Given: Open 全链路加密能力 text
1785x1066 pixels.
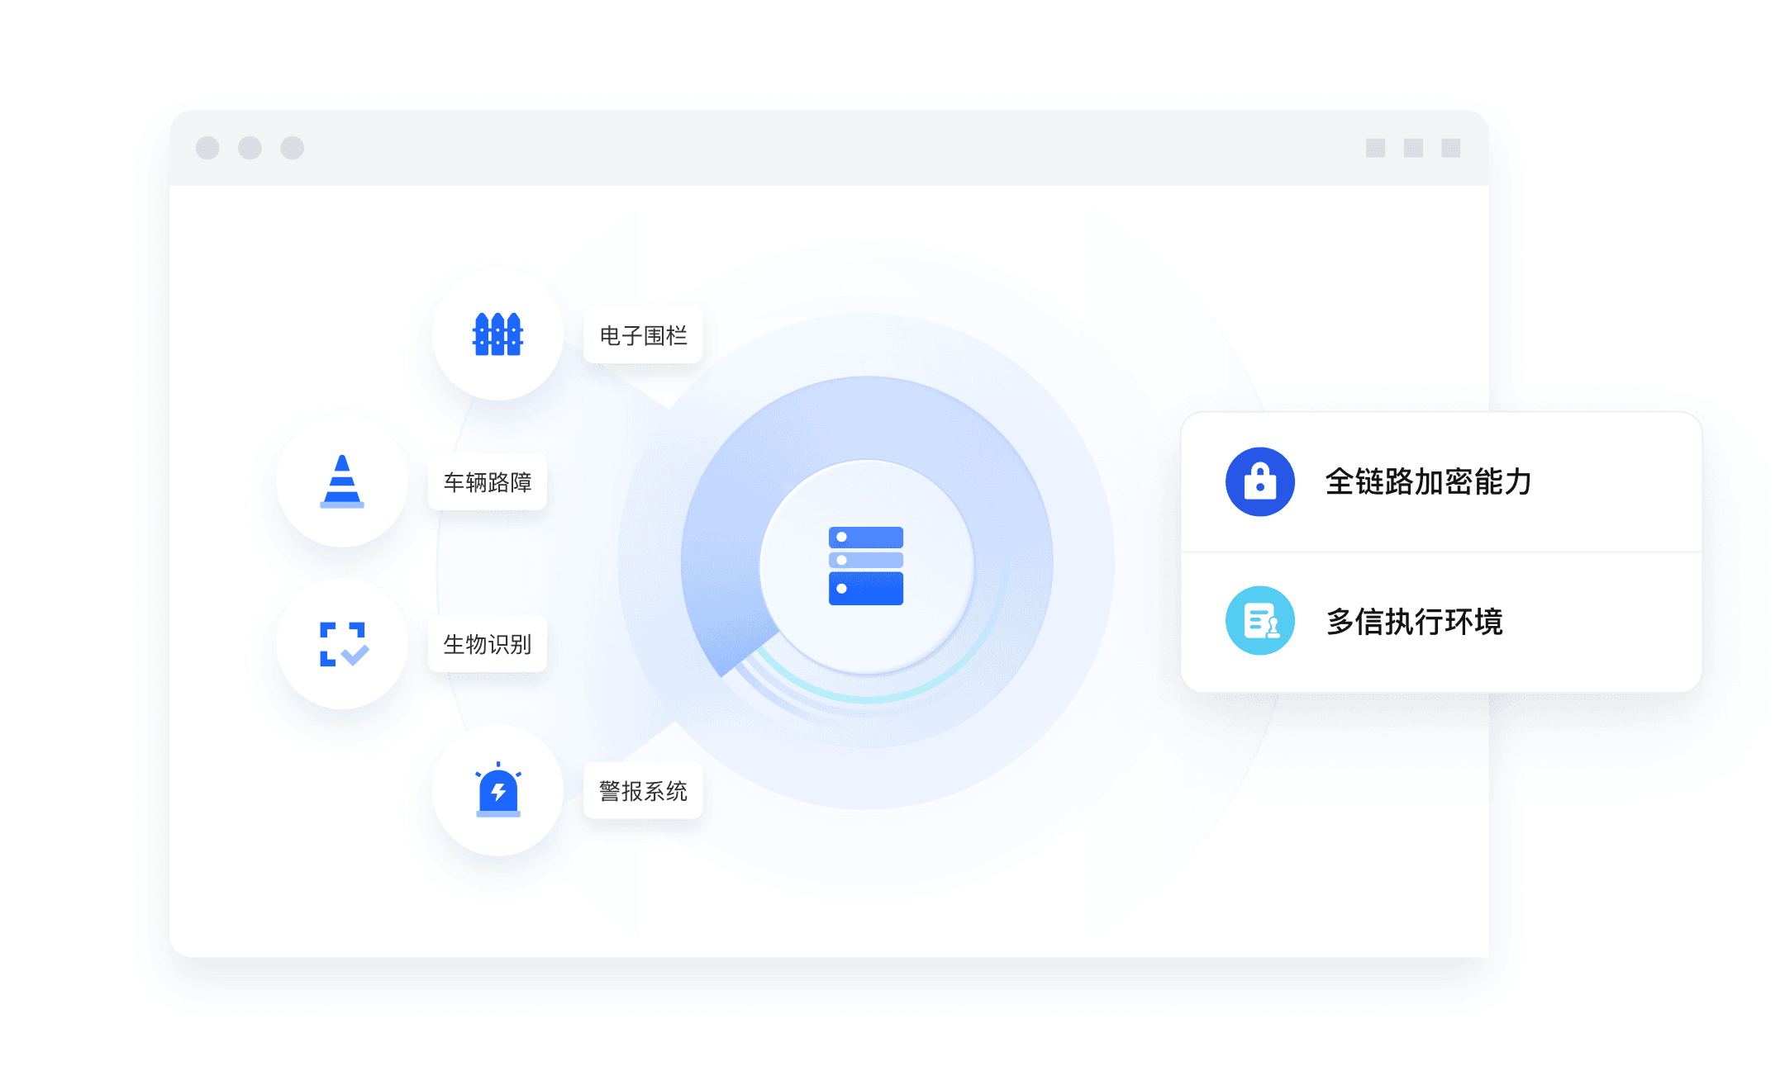Looking at the screenshot, I should click(x=1429, y=482).
